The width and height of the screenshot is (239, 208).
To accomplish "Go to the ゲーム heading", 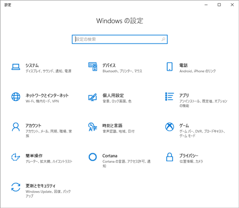I will coord(184,126).
